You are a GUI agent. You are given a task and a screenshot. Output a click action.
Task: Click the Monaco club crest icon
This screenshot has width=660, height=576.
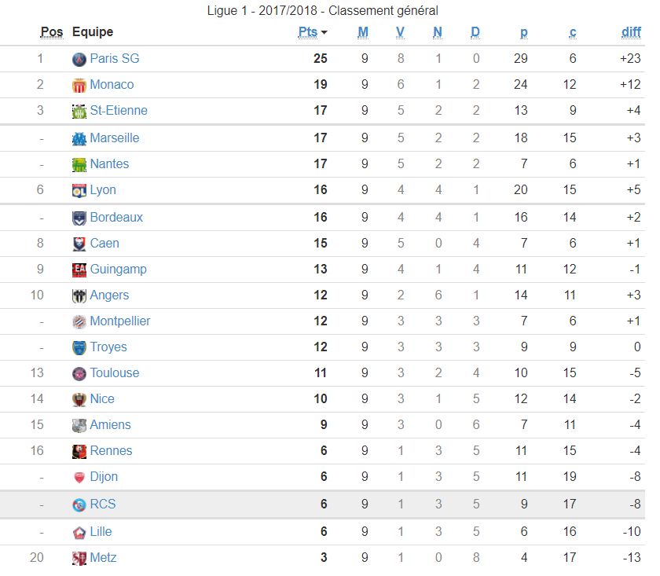pyautogui.click(x=79, y=85)
